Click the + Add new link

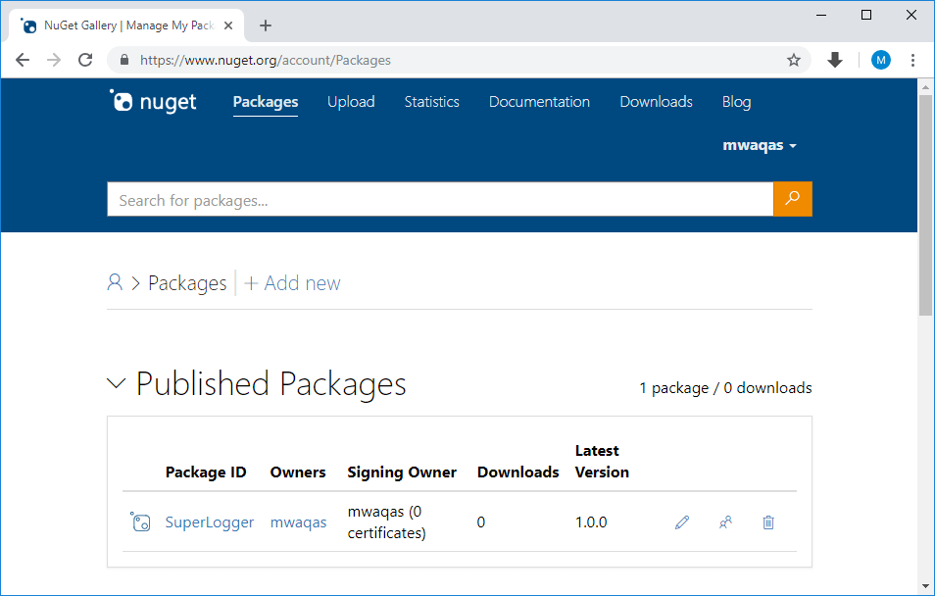pos(291,282)
